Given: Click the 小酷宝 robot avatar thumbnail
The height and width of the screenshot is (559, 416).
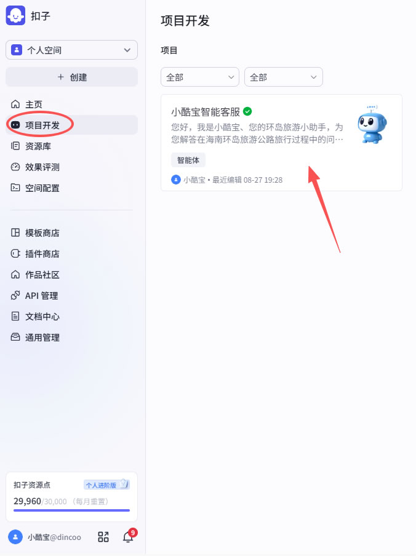Looking at the screenshot, I should (x=372, y=125).
